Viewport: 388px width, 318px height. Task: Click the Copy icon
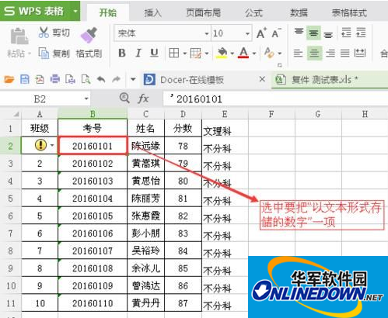click(44, 53)
